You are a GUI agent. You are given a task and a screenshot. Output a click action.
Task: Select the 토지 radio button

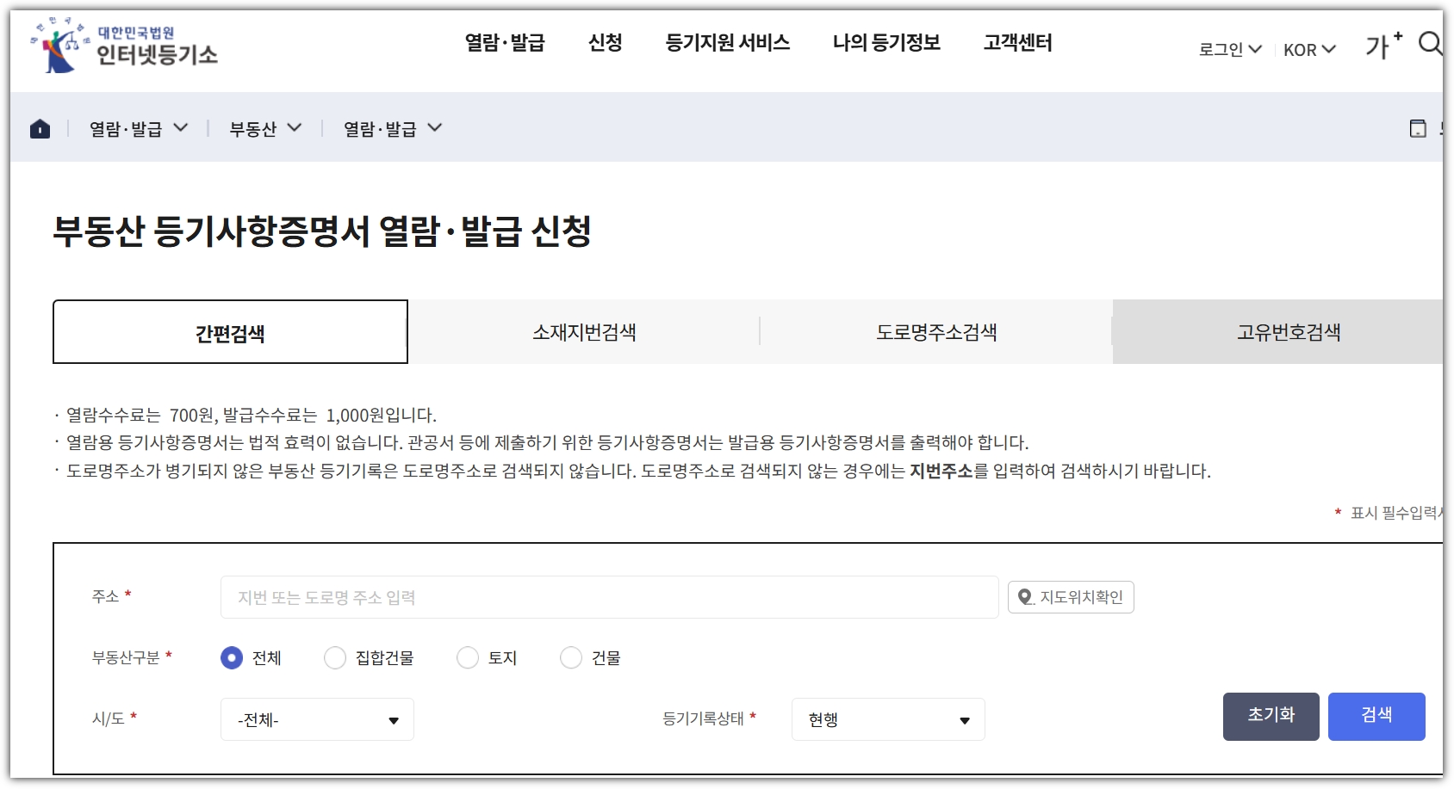(x=468, y=657)
